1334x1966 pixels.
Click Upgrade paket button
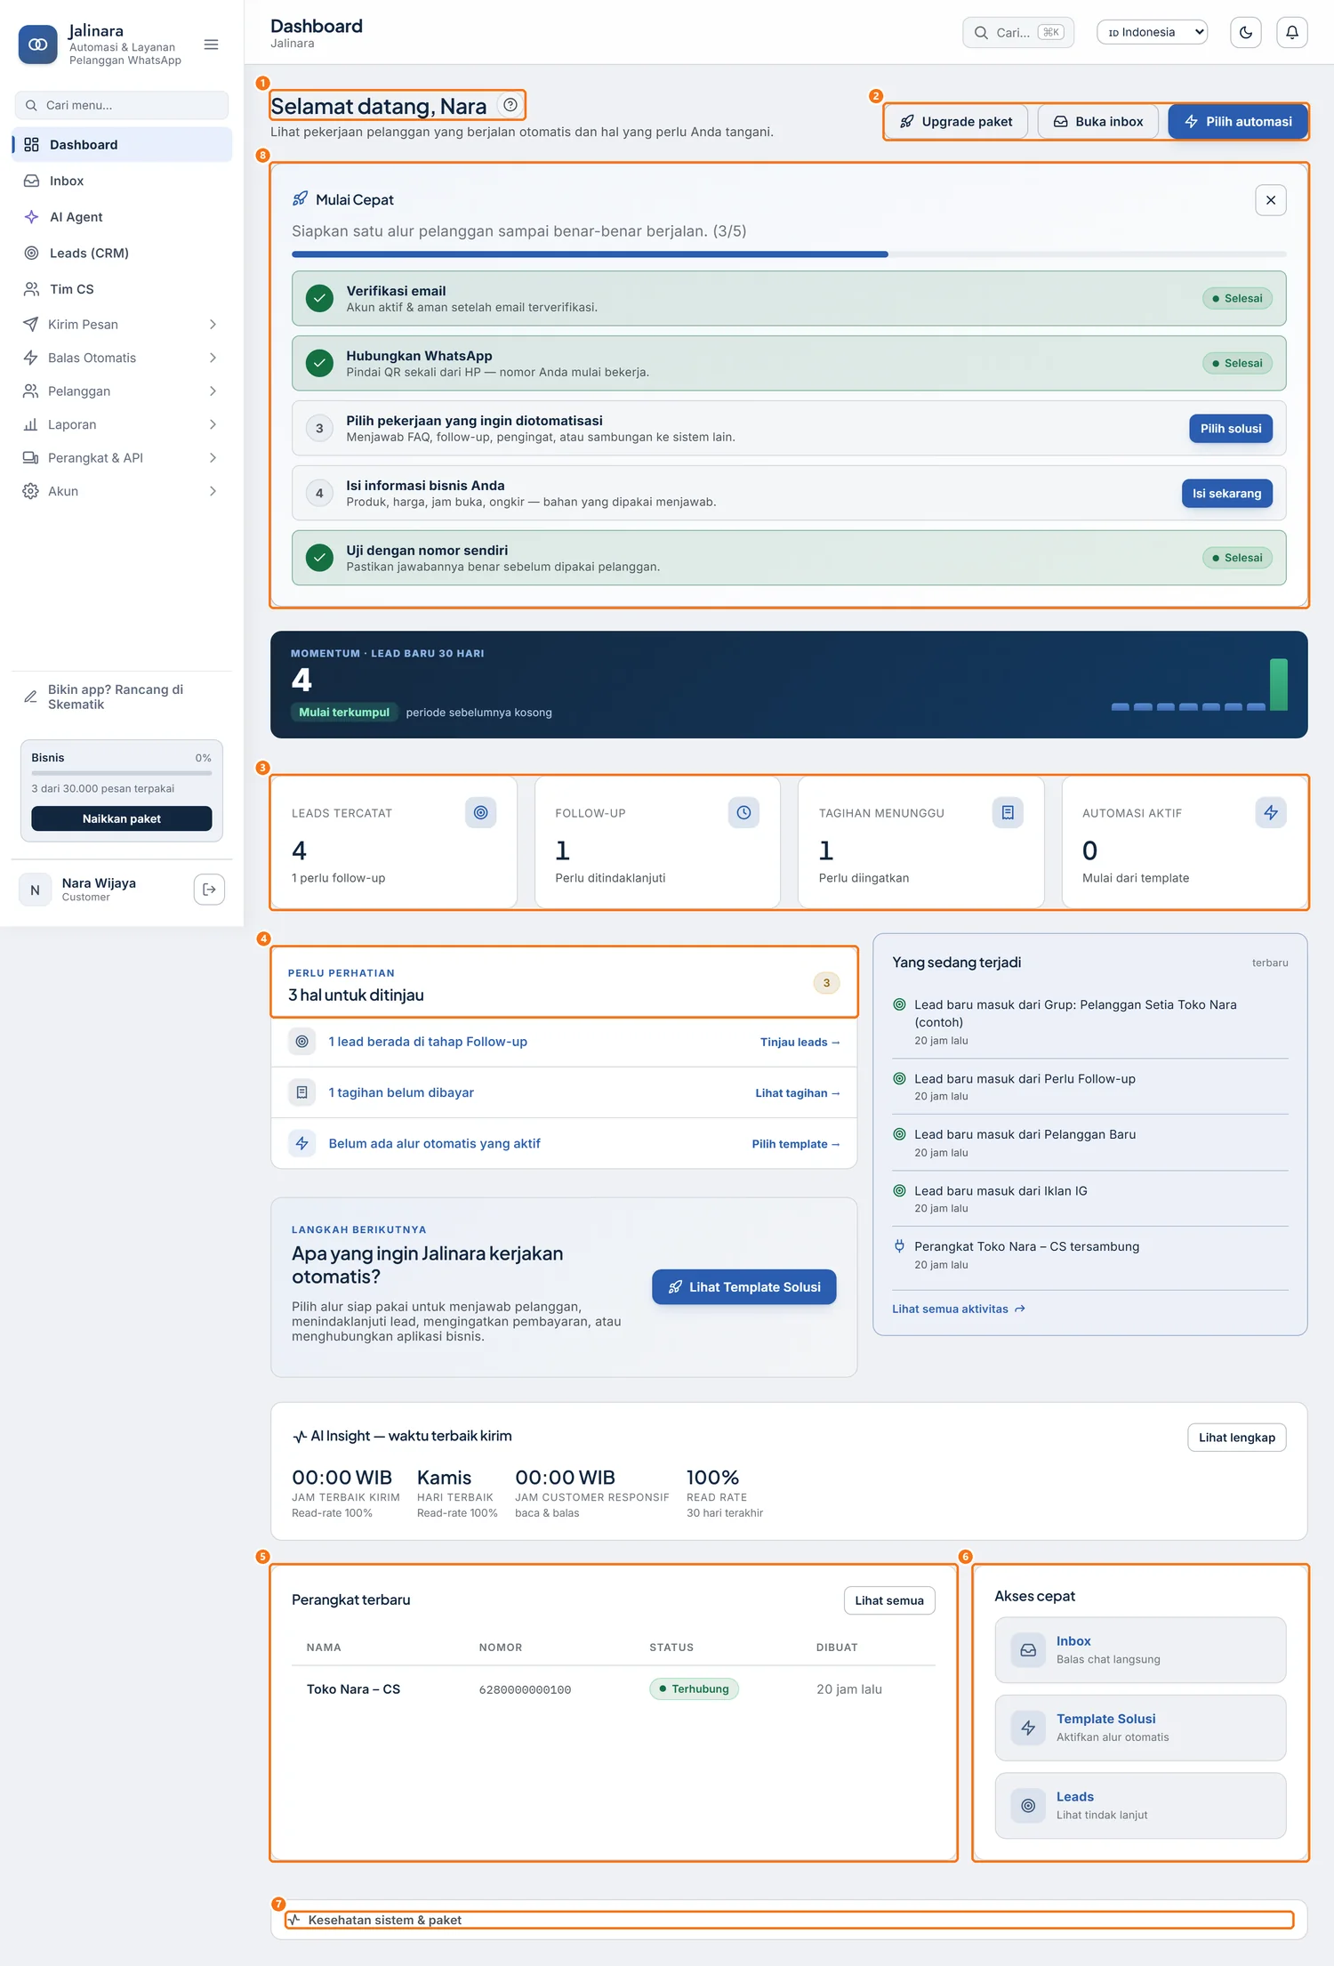pos(956,121)
